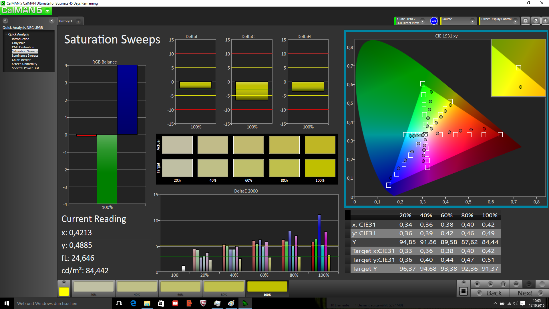Image resolution: width=549 pixels, height=309 pixels.
Task: Select Luminance Sweeps in the workflow list
Action: 25,56
